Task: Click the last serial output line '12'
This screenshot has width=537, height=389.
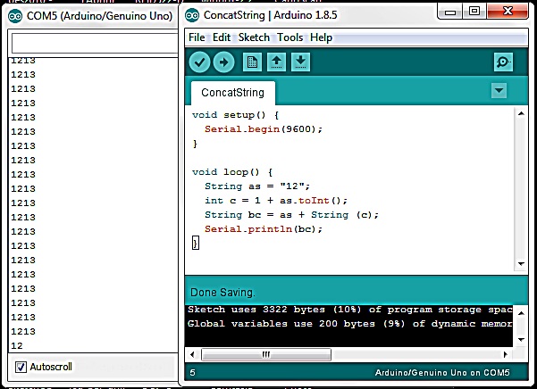Action: click(17, 346)
